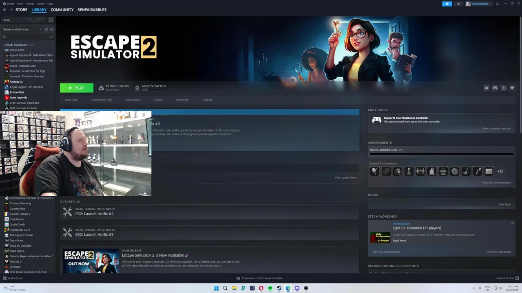Image resolution: width=522 pixels, height=293 pixels.
Task: Open the SENPAIBUBBLES profile tab
Action: (x=92, y=10)
